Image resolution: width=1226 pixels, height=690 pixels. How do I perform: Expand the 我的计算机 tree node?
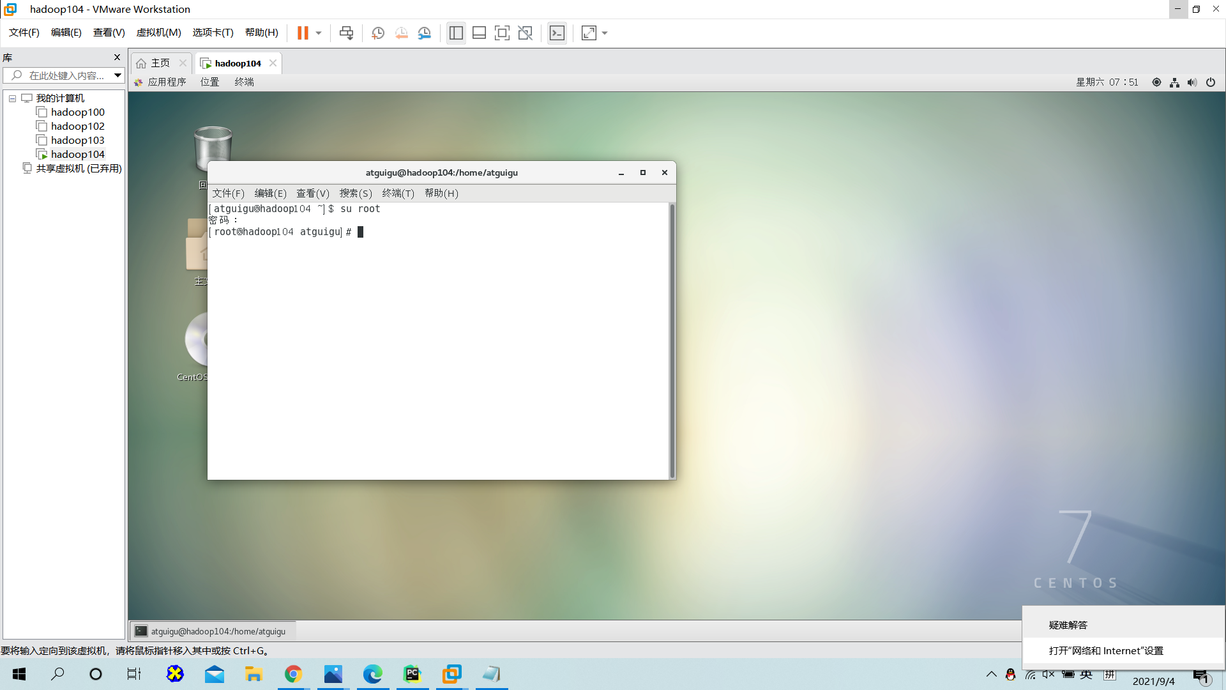pos(11,98)
